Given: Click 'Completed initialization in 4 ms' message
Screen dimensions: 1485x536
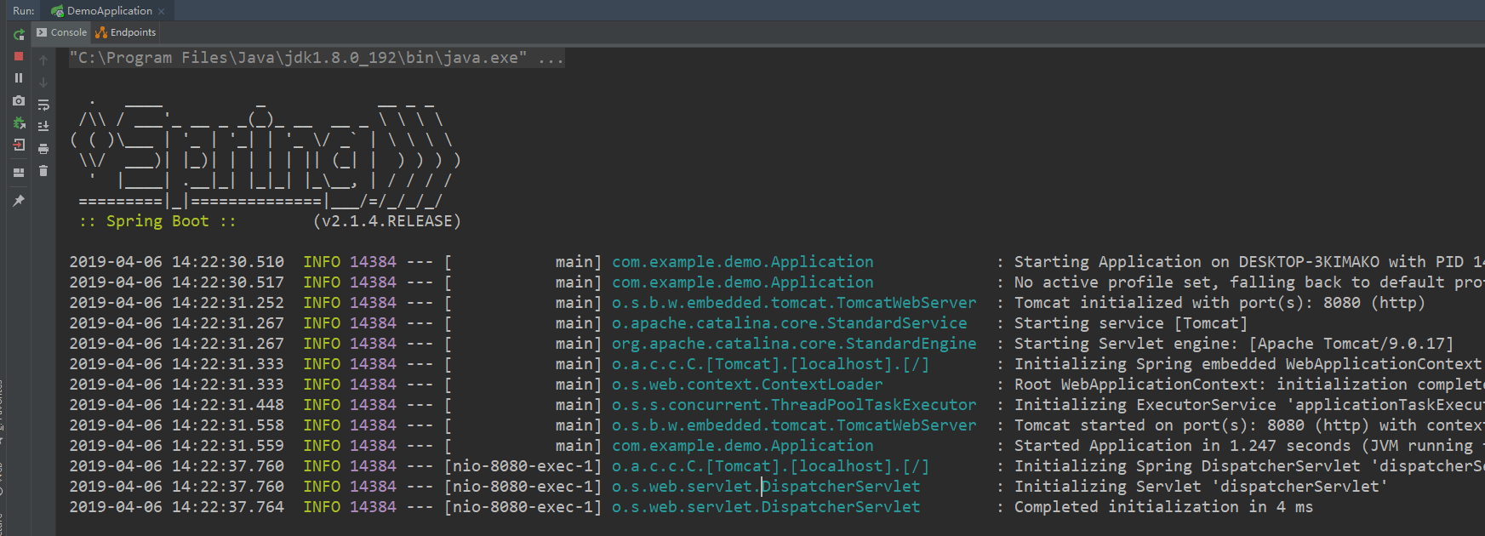Looking at the screenshot, I should 1163,507.
